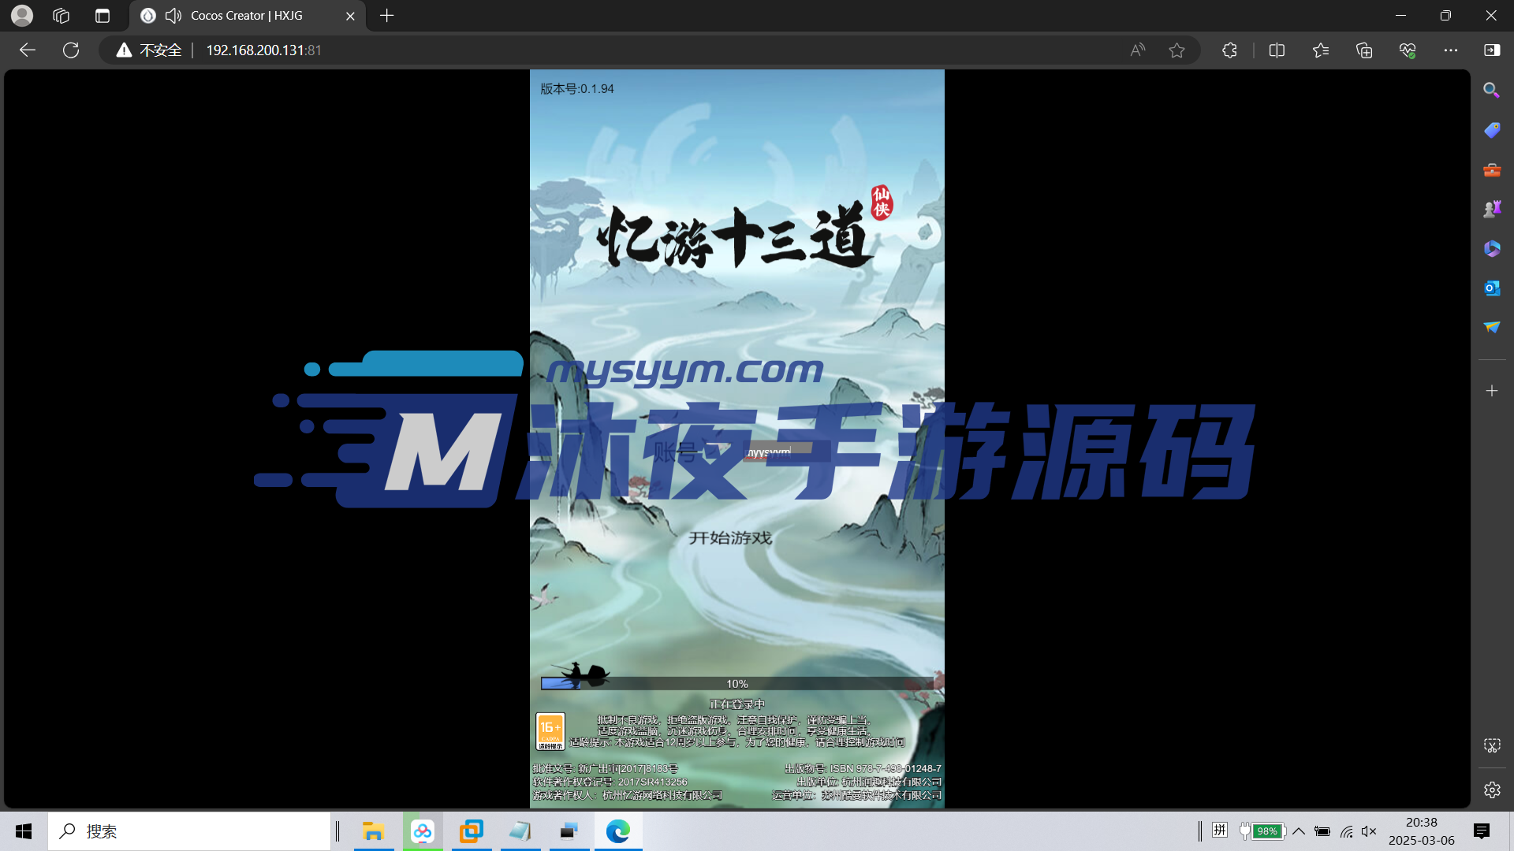Toggle the 拼 input method indicator

click(x=1220, y=831)
